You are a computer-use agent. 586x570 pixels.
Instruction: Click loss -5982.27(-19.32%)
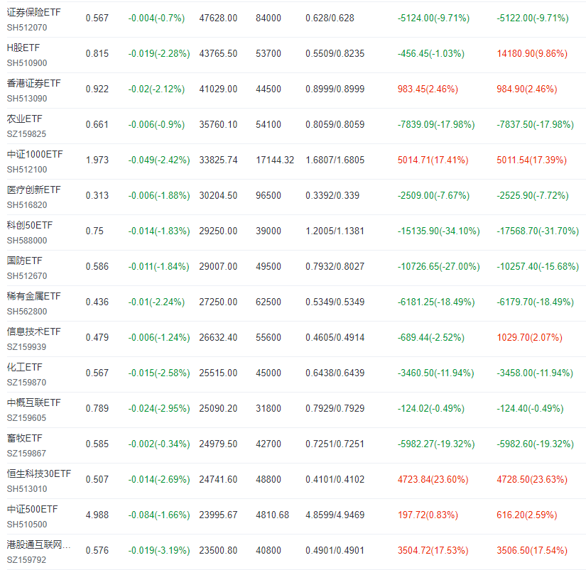(x=436, y=444)
